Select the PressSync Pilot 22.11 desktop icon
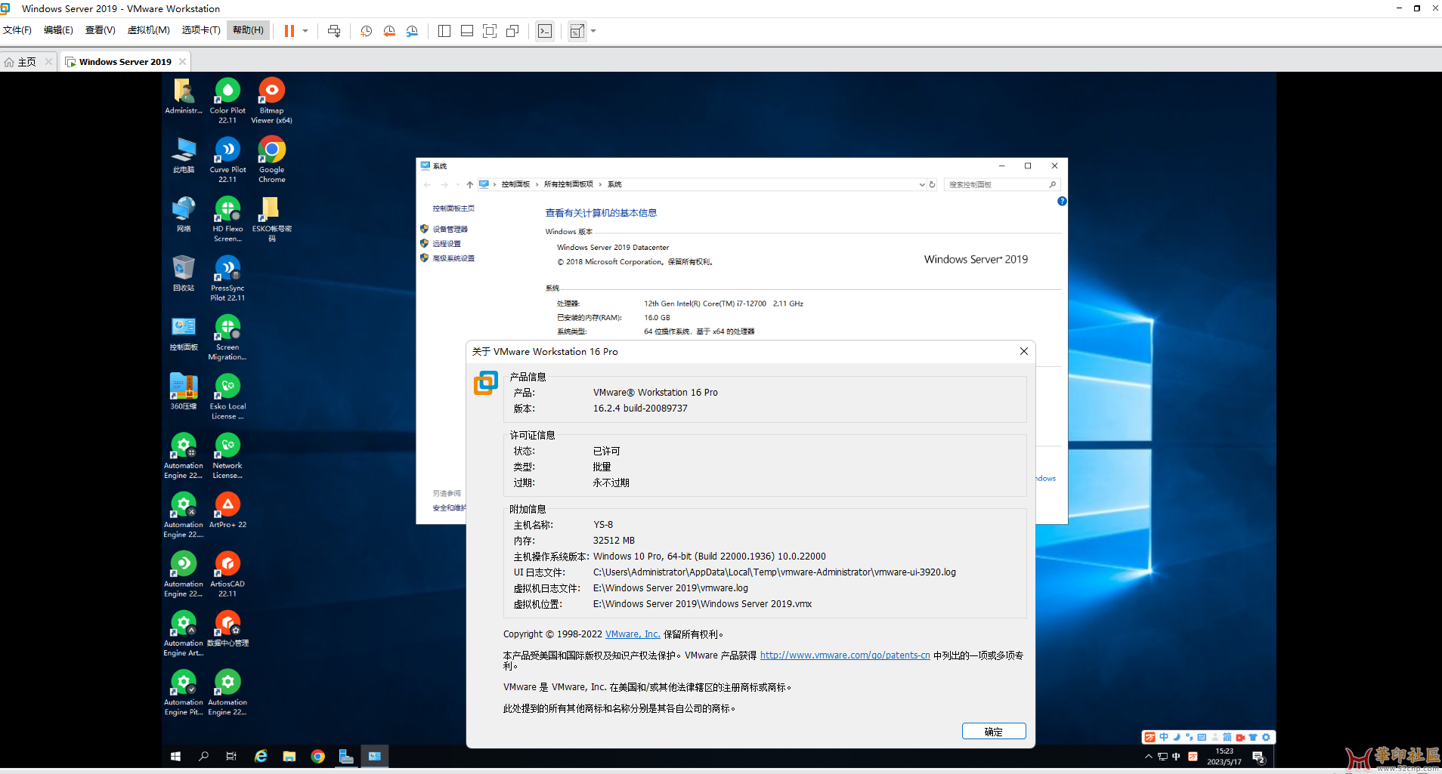Screen dimensions: 1442x774 coord(227,277)
